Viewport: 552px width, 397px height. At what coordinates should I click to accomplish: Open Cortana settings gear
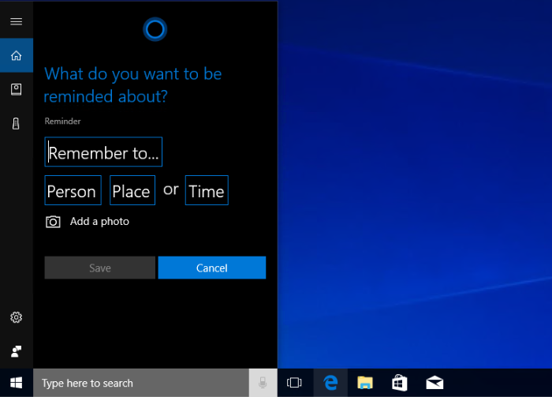pos(17,317)
